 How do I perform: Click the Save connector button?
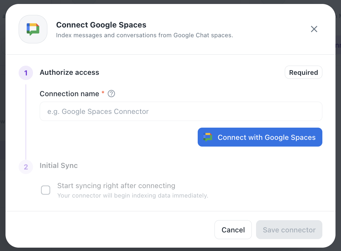pos(289,230)
